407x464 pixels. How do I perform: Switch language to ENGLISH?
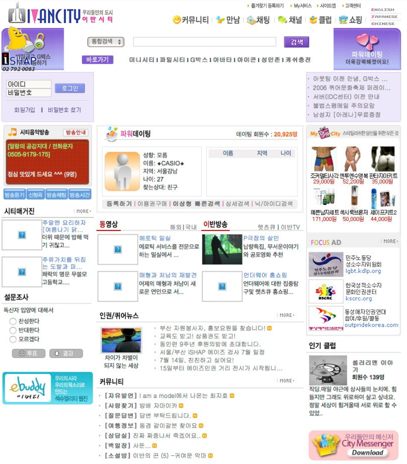click(x=383, y=10)
